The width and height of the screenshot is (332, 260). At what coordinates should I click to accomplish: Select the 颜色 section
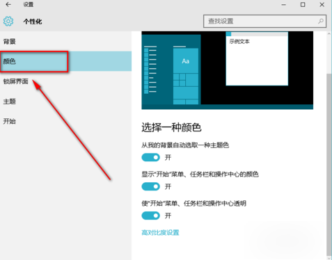tap(65, 61)
